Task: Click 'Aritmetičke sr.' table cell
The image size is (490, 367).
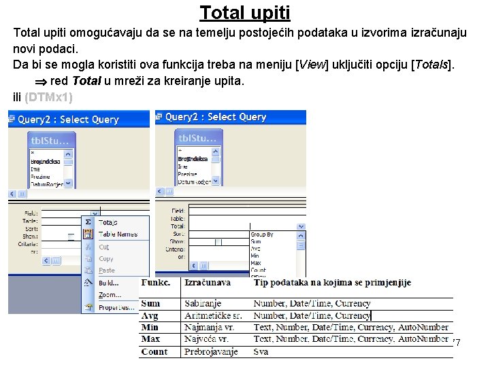Action: [x=213, y=315]
